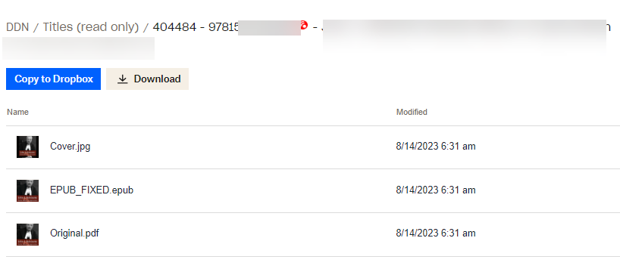Click the download arrow icon
620x272 pixels.
pyautogui.click(x=123, y=79)
